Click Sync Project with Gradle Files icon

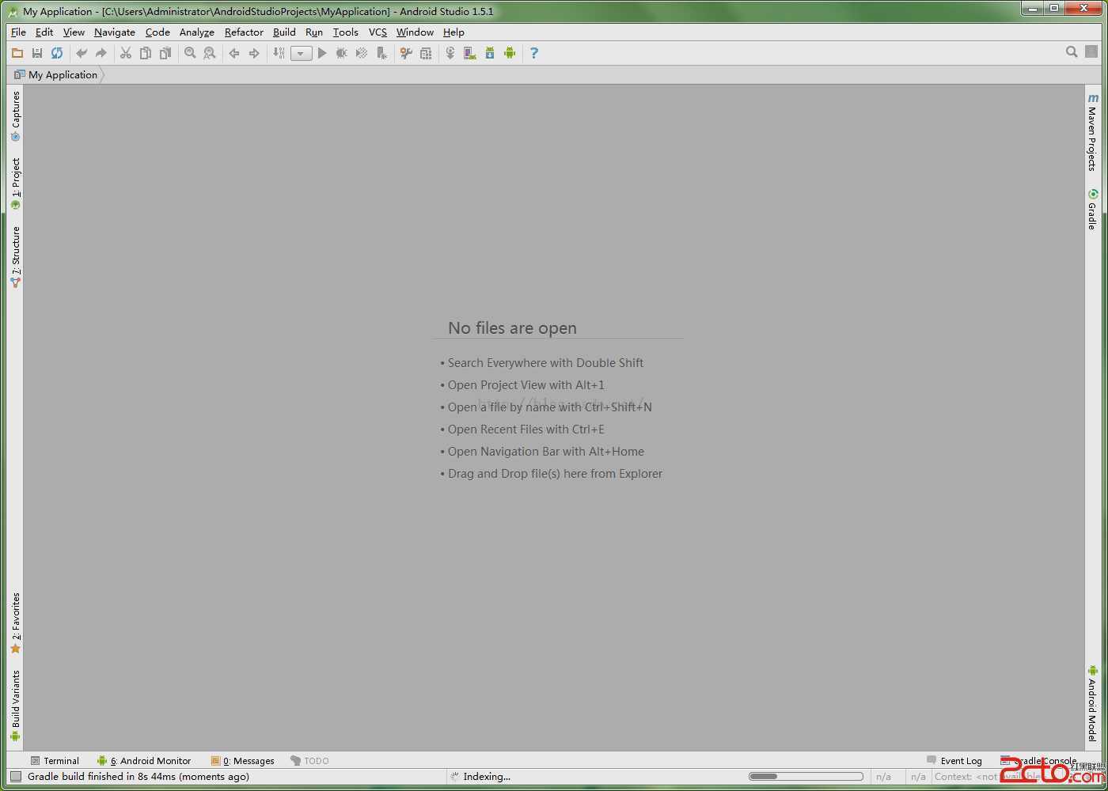[450, 53]
